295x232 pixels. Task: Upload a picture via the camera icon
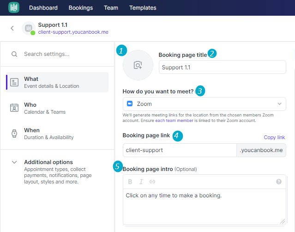click(138, 65)
